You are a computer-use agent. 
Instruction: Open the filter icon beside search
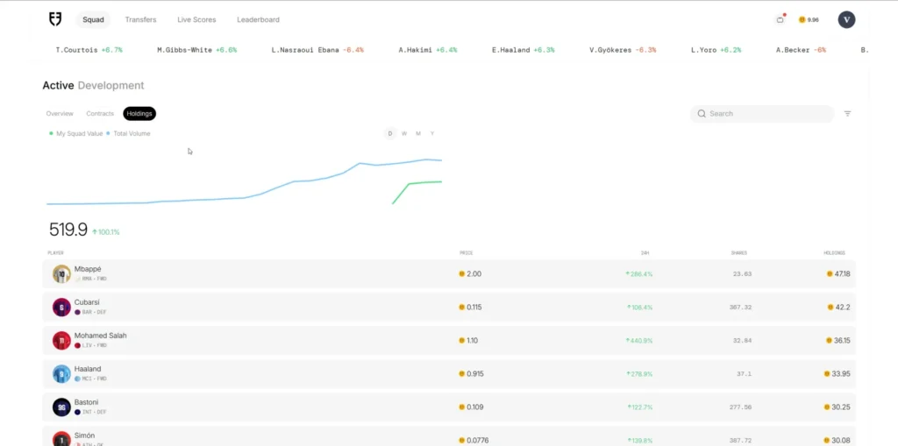pos(847,114)
